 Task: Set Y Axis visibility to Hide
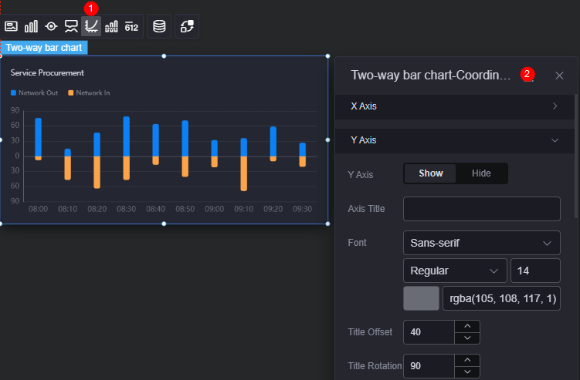click(481, 173)
